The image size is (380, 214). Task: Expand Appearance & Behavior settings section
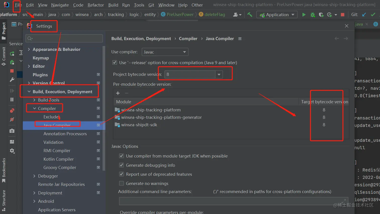[29, 49]
